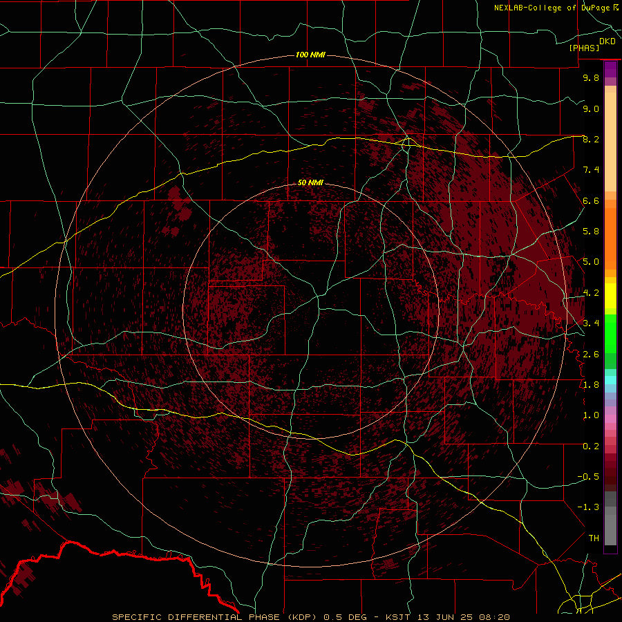Screen dimensions: 622x622
Task: Click the pink segment of color bar
Action: pyautogui.click(x=610, y=419)
